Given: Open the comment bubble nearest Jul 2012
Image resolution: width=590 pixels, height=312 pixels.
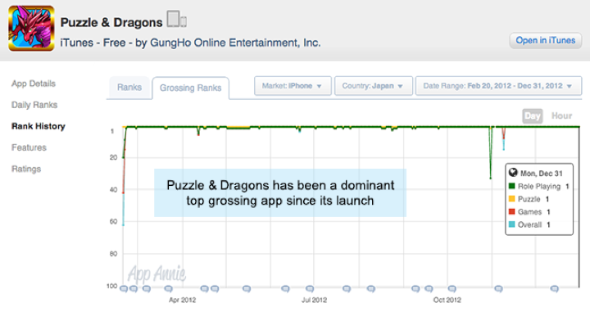Looking at the screenshot, I should click(x=309, y=289).
